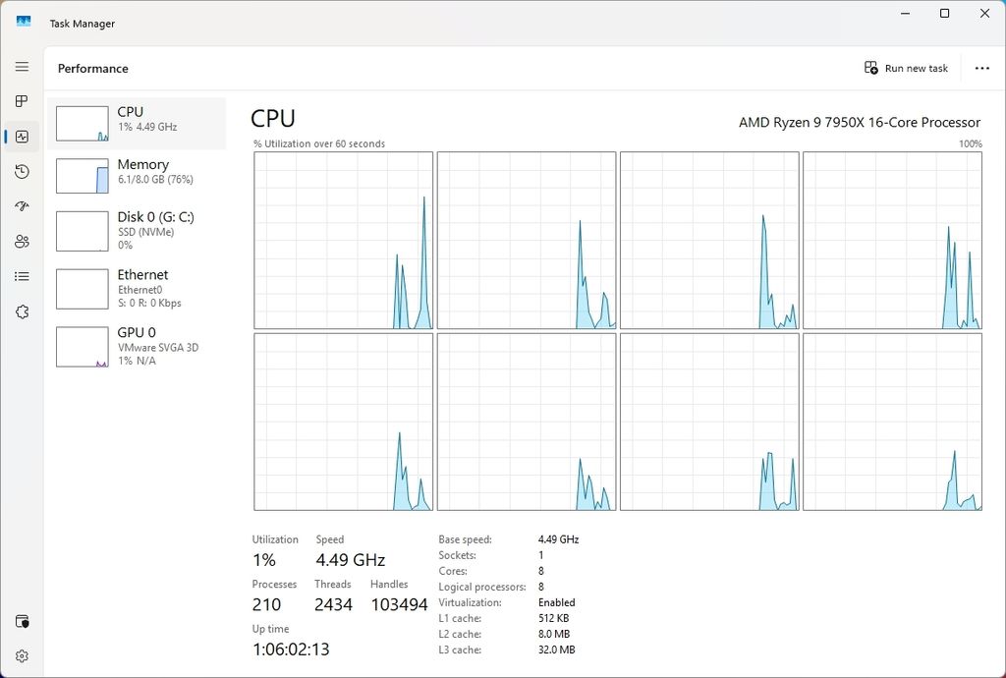The image size is (1006, 678).
Task: Click the Task Manager app icon in title bar
Action: click(x=24, y=23)
